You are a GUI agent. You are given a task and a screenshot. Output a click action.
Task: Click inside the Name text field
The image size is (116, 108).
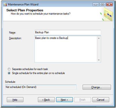click(x=68, y=32)
